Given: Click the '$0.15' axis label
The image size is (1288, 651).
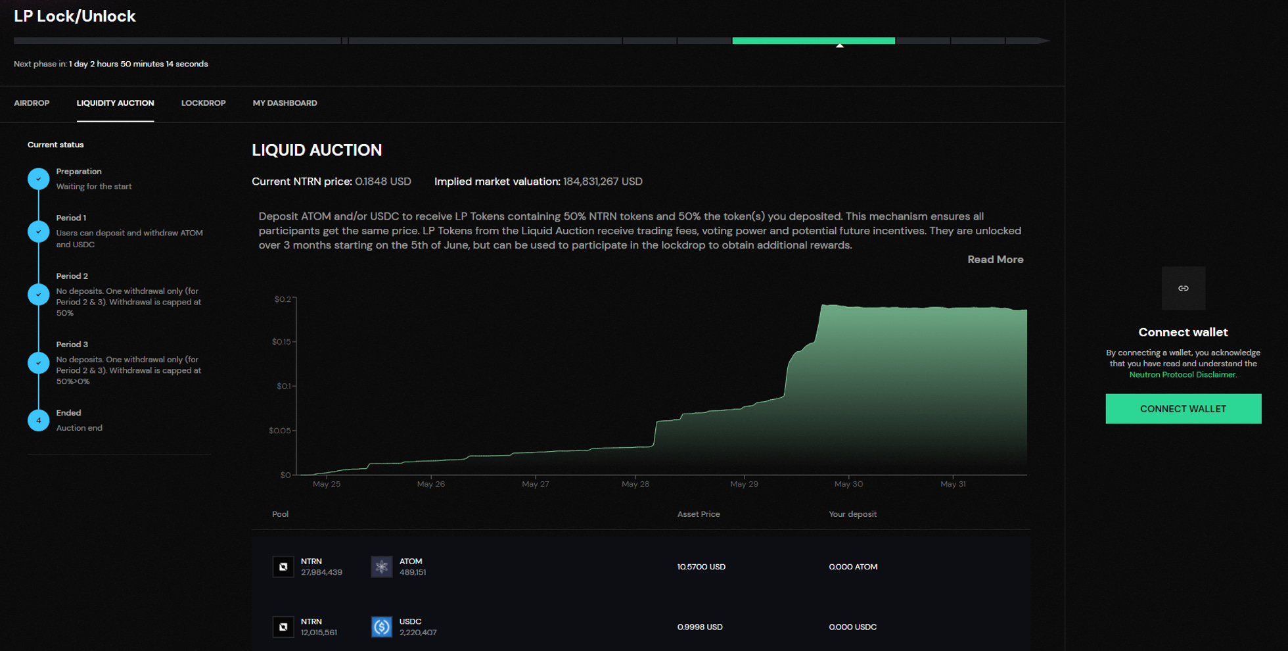Looking at the screenshot, I should pos(281,342).
